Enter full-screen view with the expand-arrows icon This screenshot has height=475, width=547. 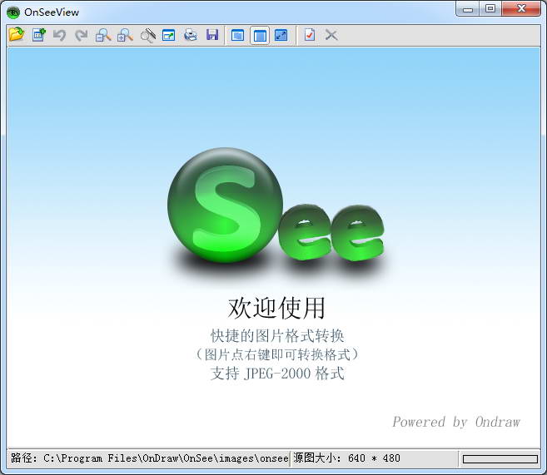(x=281, y=35)
